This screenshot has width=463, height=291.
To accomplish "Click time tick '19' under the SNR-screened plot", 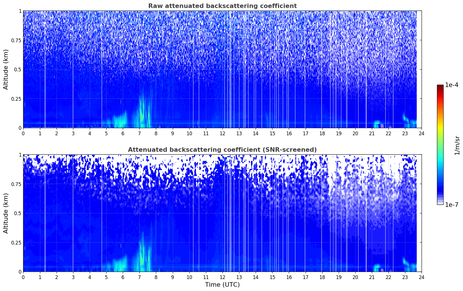I will (338, 277).
